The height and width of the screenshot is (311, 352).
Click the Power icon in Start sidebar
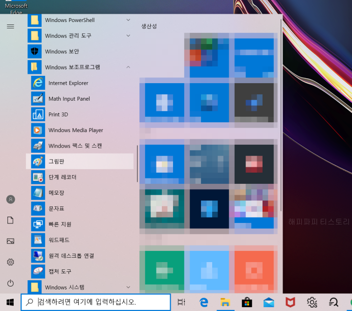(x=10, y=283)
